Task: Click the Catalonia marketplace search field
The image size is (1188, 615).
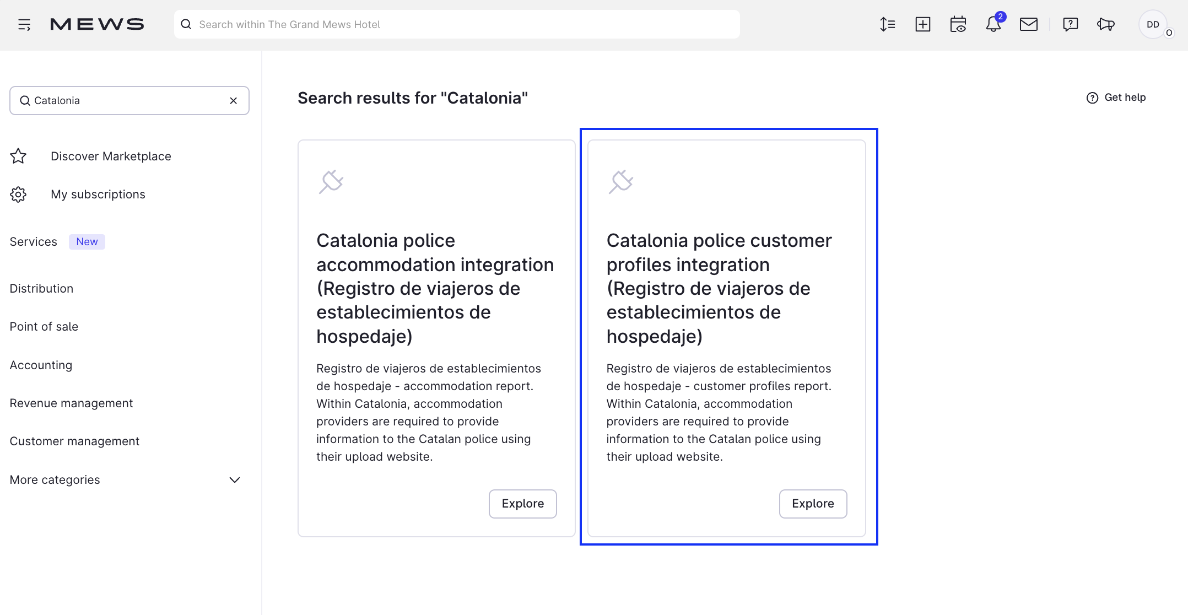Action: pyautogui.click(x=129, y=100)
